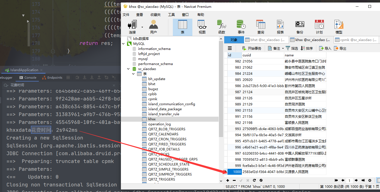The image size is (380, 192).
Task: Click the console search magnifier icon
Action: [6, 85]
